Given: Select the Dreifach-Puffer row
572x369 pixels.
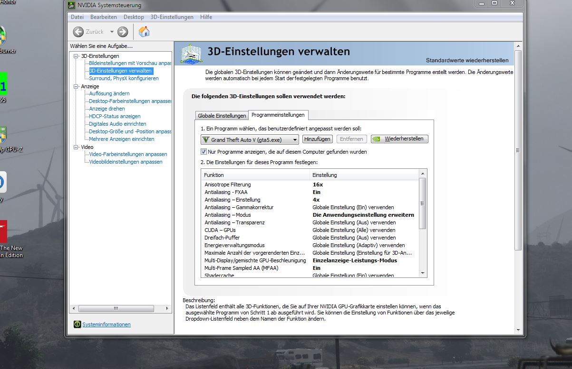Looking at the screenshot, I should 310,238.
